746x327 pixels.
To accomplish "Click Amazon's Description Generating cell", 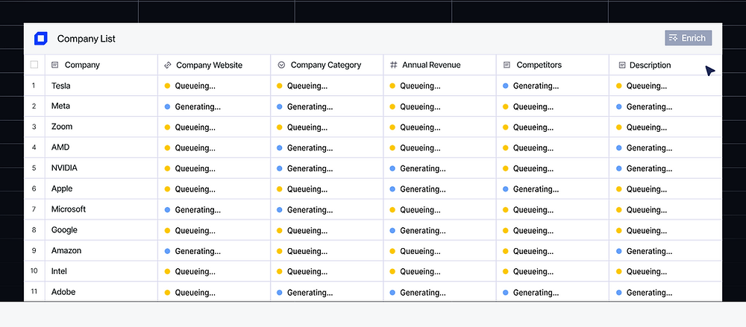I will 665,250.
